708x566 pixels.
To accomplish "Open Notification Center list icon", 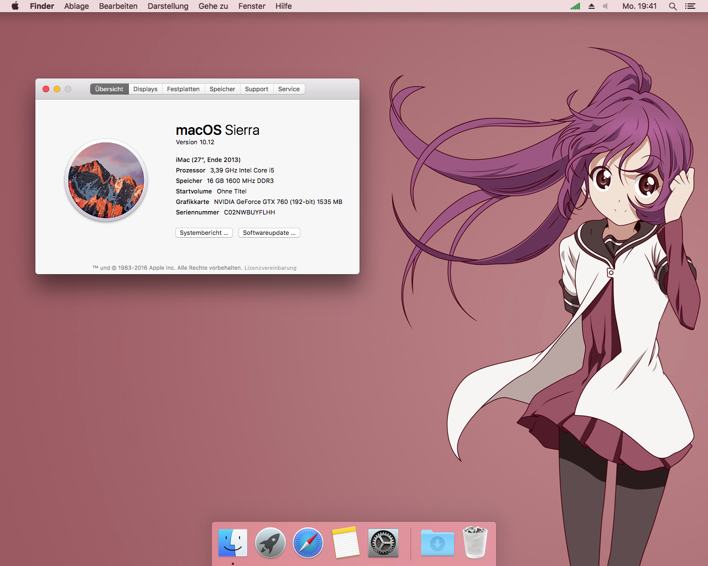I will coord(690,6).
